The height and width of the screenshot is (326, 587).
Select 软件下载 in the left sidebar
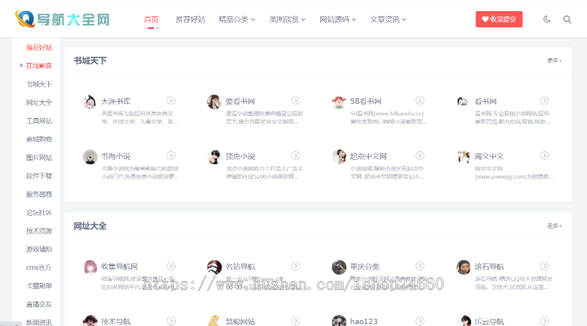(39, 176)
